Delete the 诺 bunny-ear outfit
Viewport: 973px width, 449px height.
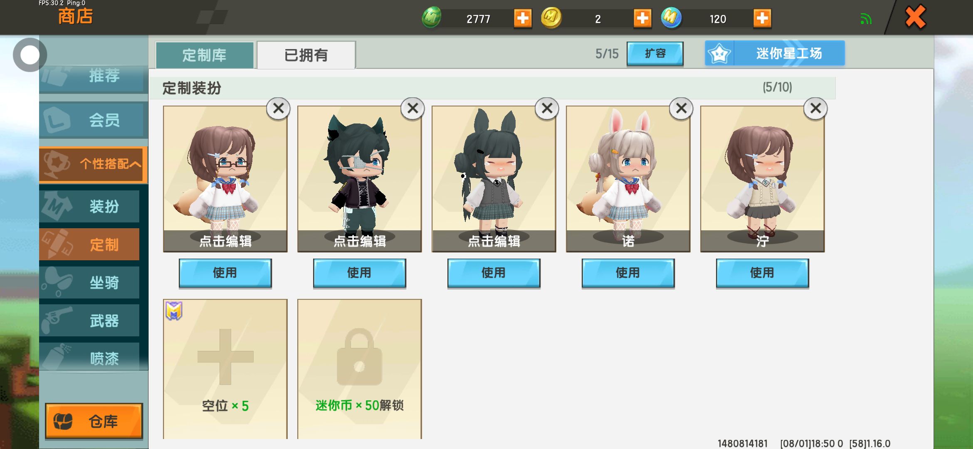coord(681,109)
